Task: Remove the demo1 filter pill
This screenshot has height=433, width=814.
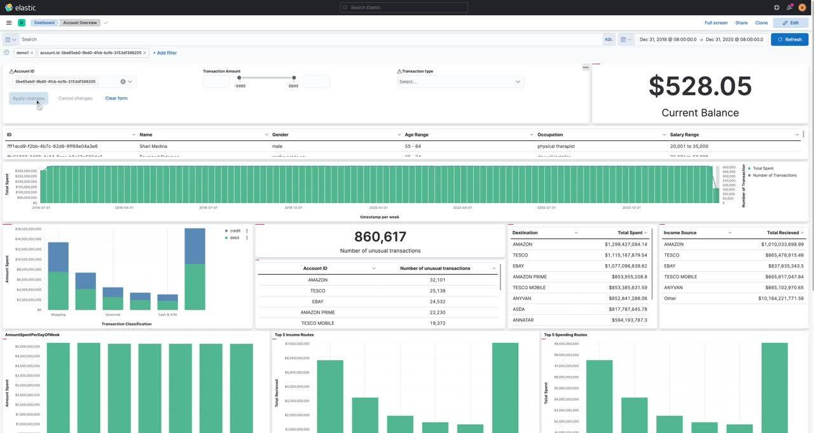Action: [x=32, y=53]
